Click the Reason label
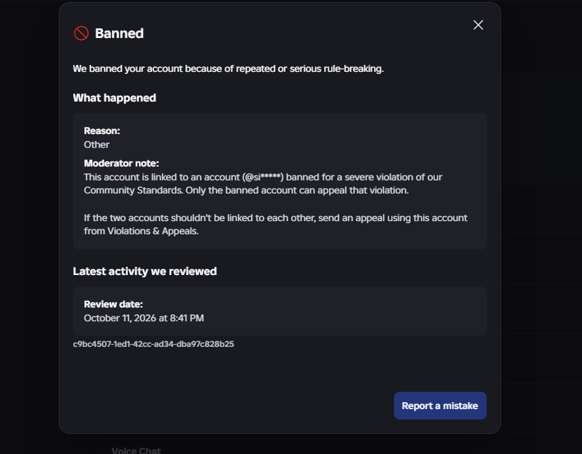This screenshot has height=454, width=582. coord(102,131)
